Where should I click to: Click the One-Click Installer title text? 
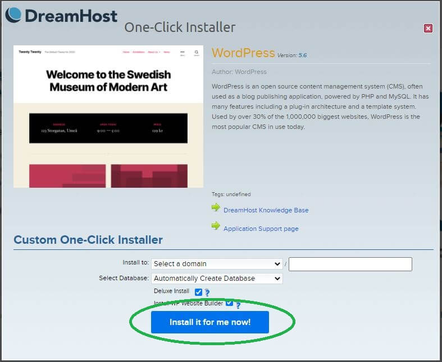point(180,27)
